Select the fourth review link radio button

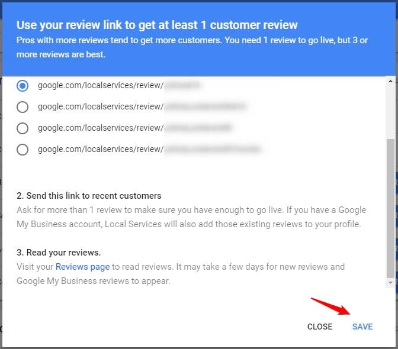click(23, 150)
